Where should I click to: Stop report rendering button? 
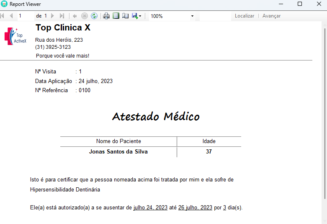click(85, 16)
